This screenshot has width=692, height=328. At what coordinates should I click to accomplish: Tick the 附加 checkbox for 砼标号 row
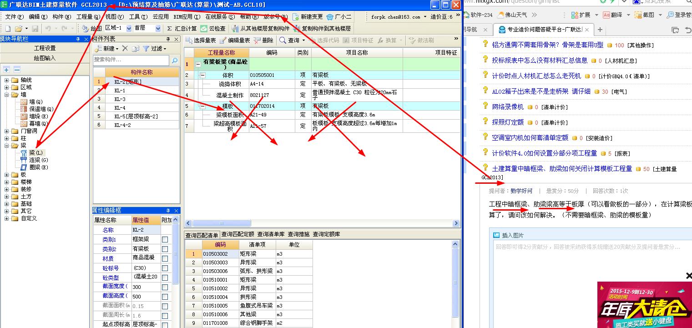pos(165,268)
